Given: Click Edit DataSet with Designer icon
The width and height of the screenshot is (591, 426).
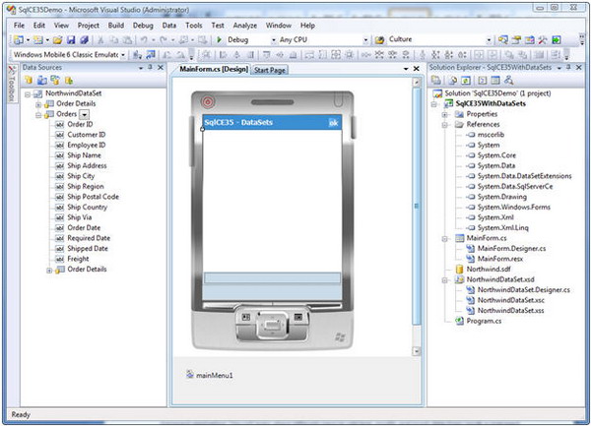Looking at the screenshot, I should [x=42, y=80].
